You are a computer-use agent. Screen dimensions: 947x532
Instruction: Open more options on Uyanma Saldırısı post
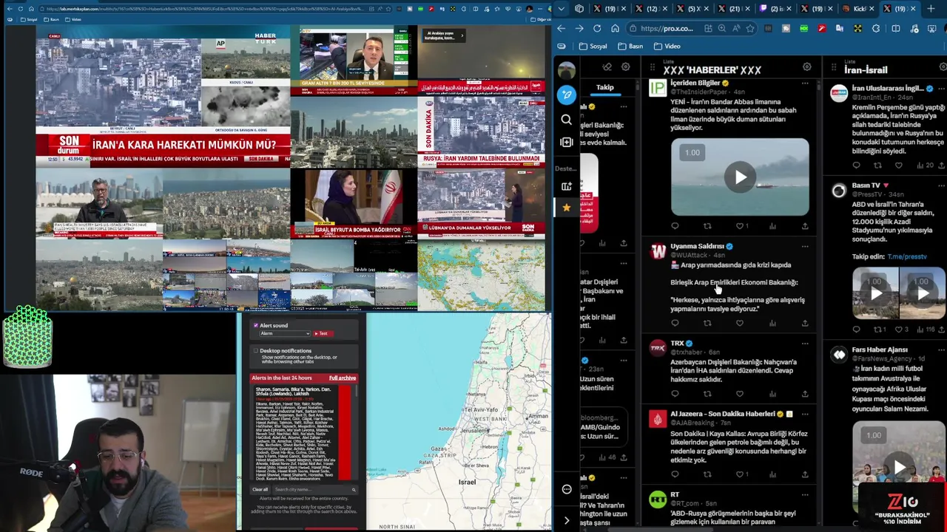click(805, 247)
